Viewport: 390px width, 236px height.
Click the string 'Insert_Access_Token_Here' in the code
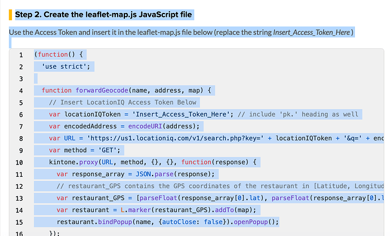click(x=181, y=114)
